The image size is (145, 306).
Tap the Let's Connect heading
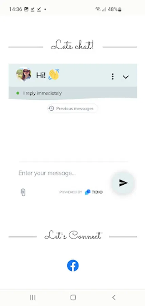[73, 235]
